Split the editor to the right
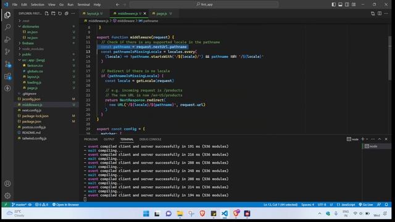The height and width of the screenshot is (222, 395). (x=380, y=14)
